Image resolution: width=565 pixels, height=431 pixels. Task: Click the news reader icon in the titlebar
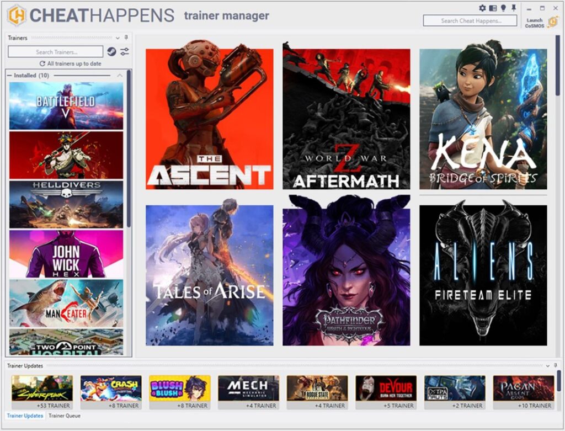click(493, 8)
